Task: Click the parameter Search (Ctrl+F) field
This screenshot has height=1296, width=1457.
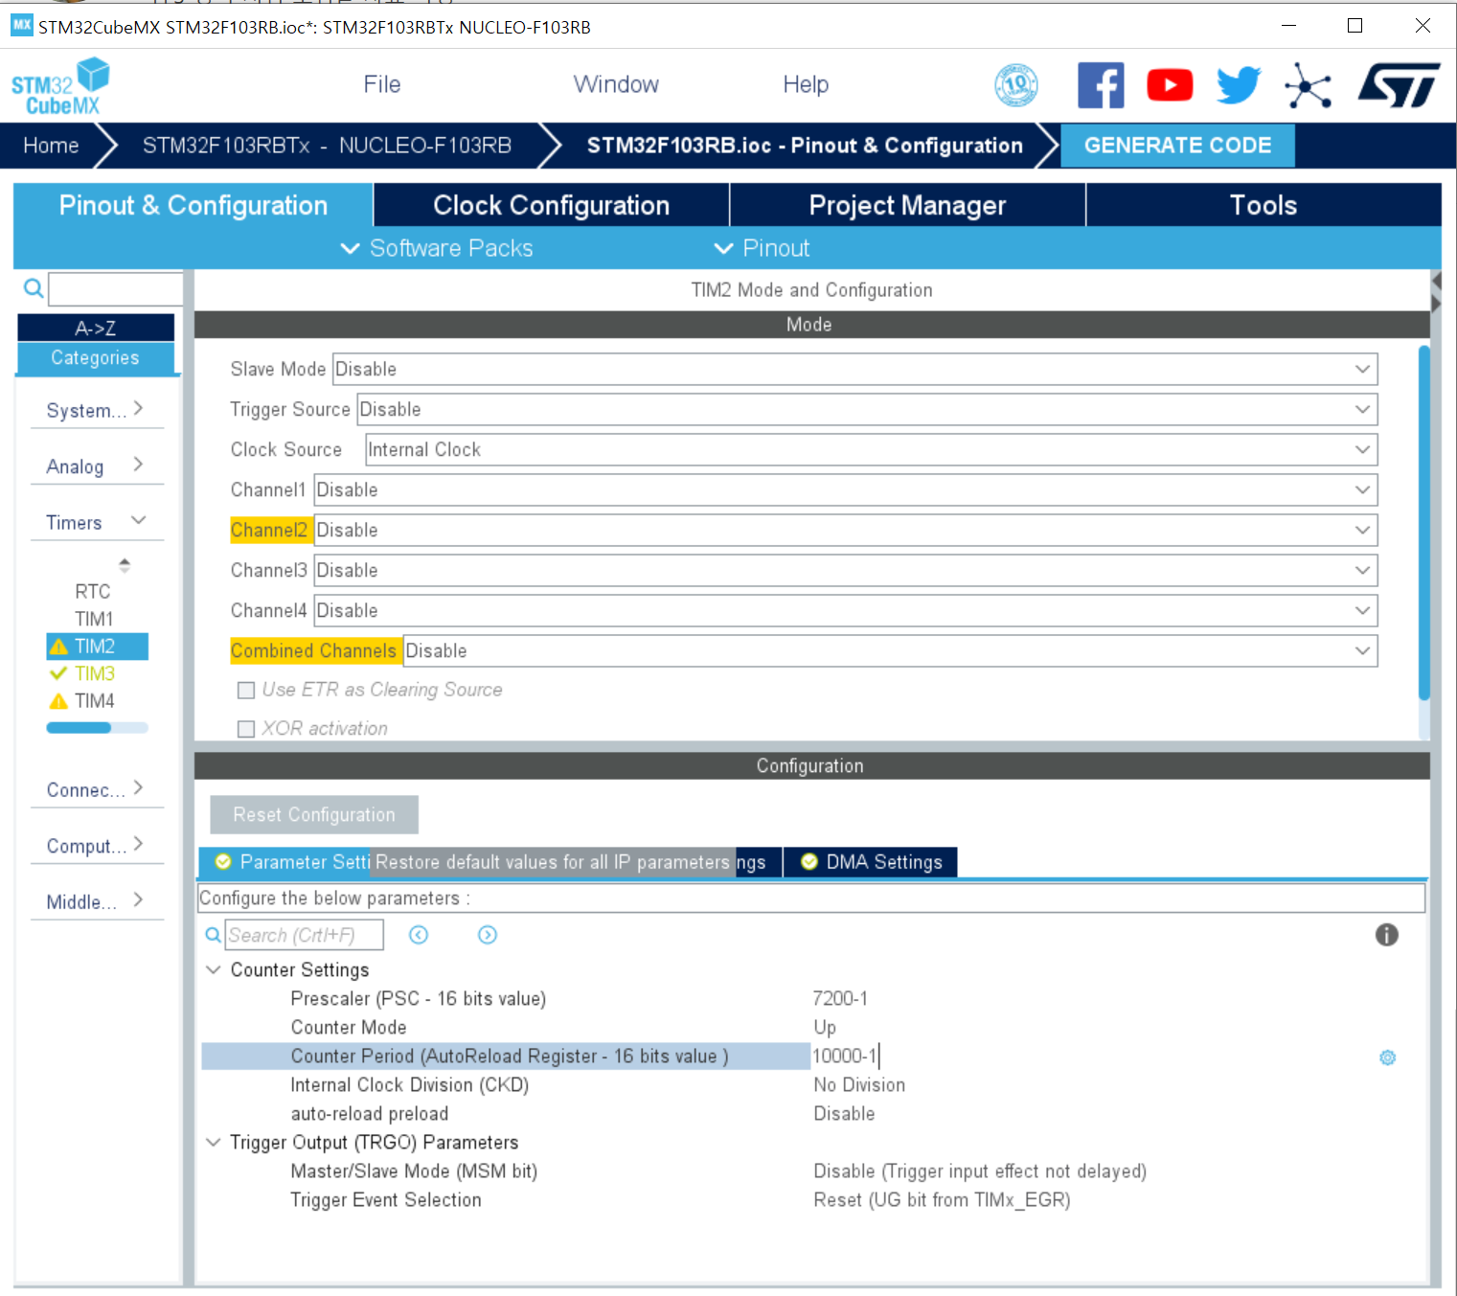Action: pyautogui.click(x=305, y=935)
